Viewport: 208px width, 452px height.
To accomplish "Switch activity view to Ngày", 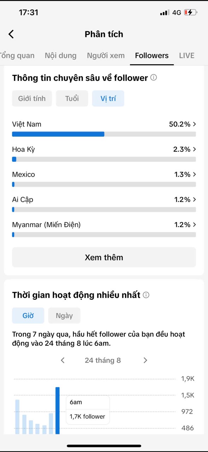I will (x=64, y=316).
